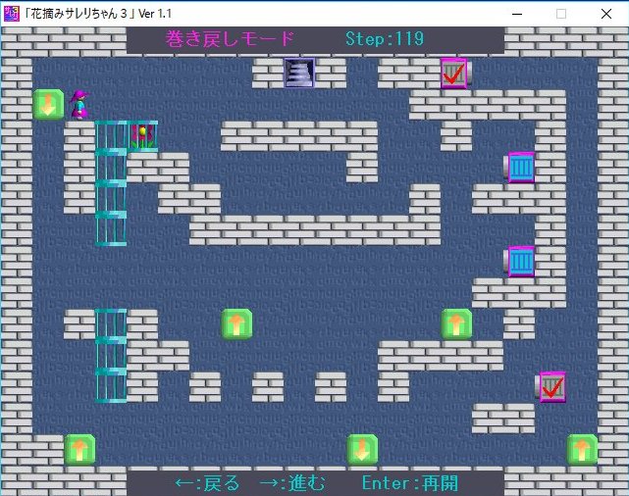Open the window system menu icon
The height and width of the screenshot is (496, 629).
pyautogui.click(x=12, y=13)
